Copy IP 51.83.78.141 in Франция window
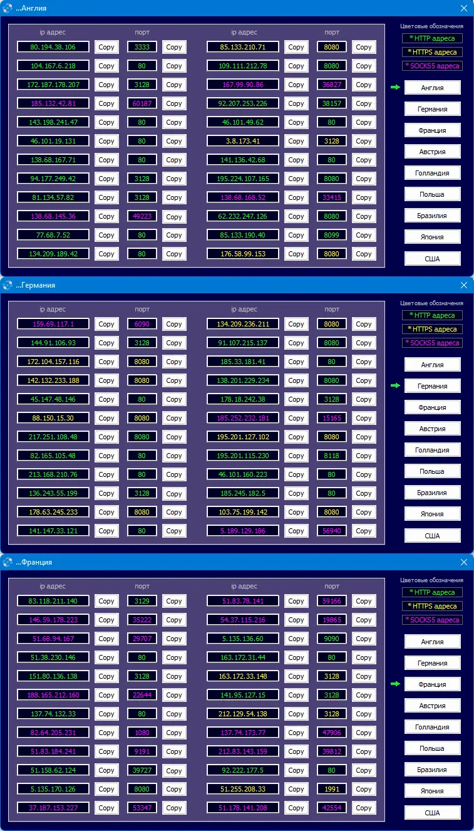The width and height of the screenshot is (474, 831). coord(296,601)
